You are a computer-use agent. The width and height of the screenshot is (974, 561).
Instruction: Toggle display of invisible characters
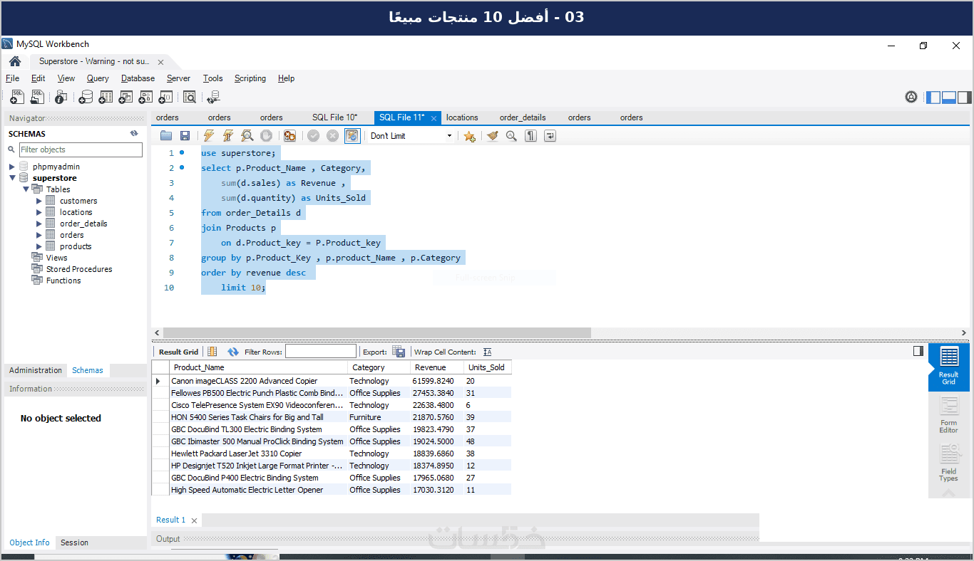pos(530,136)
